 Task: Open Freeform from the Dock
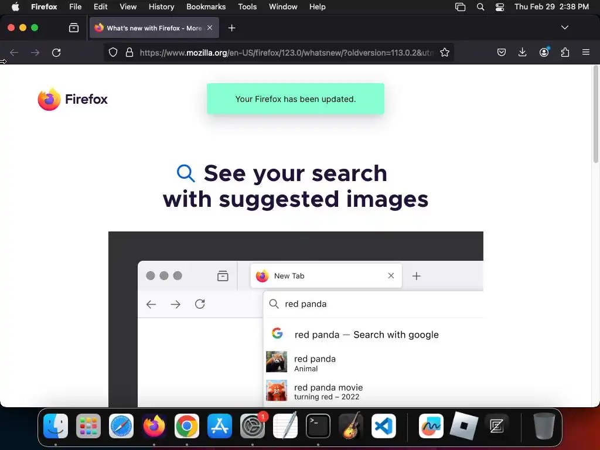pos(431,425)
